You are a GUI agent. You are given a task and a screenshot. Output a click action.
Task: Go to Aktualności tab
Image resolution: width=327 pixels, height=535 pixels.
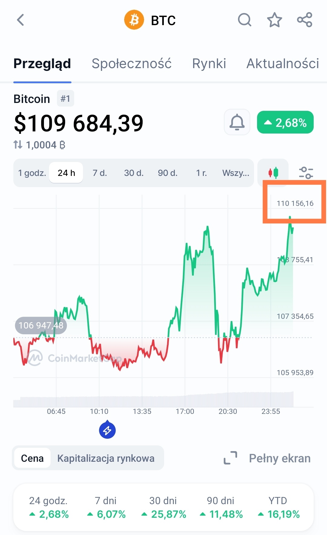[x=282, y=64]
